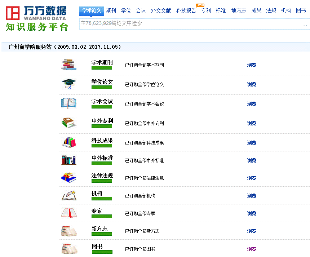Click the sparkling book icon for 机构
Image resolution: width=310 pixels, height=257 pixels.
69,195
